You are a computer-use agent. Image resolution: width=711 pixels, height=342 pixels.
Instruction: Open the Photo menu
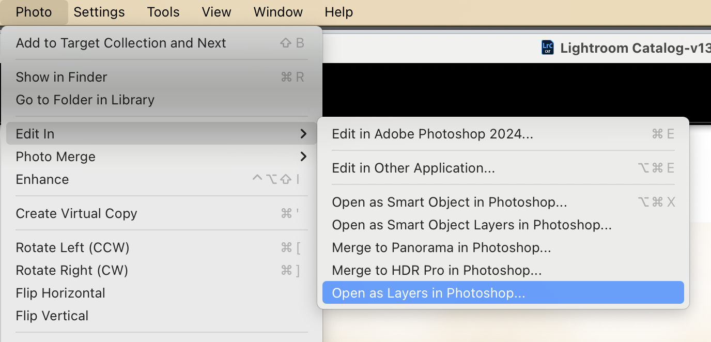pos(34,12)
